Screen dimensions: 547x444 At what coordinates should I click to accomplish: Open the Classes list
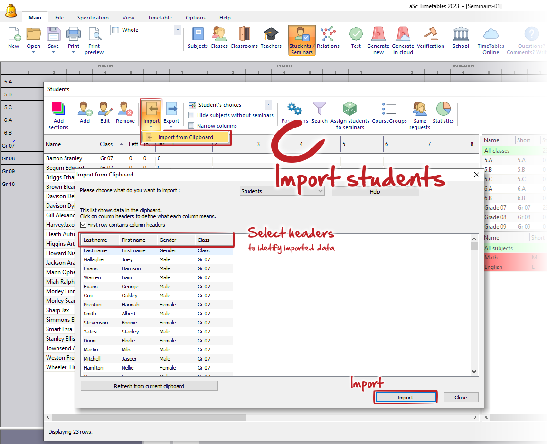click(219, 37)
